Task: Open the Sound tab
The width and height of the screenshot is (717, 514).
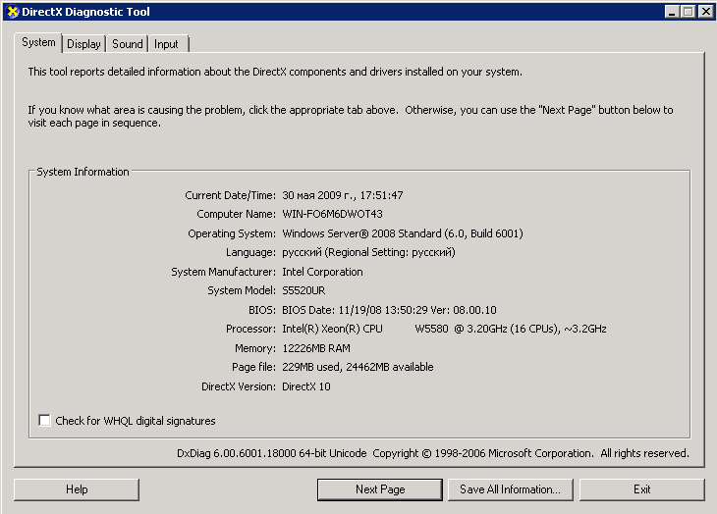Action: tap(127, 44)
